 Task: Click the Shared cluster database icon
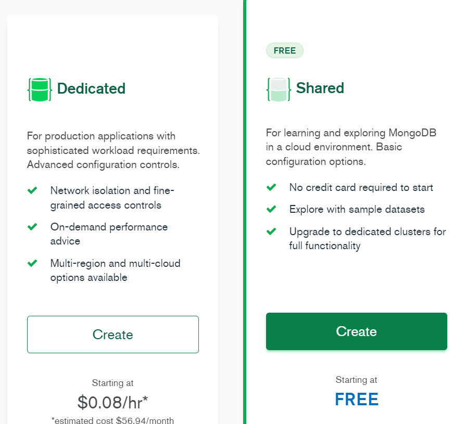(279, 89)
